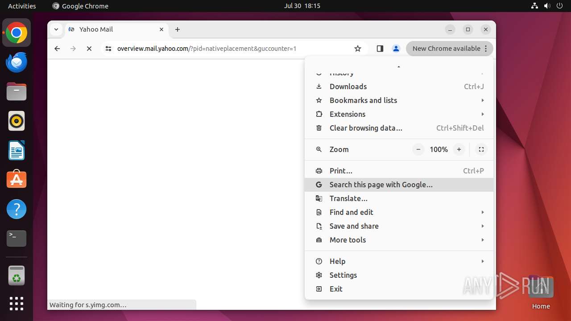The width and height of the screenshot is (571, 321).
Task: Open the Help submenu
Action: click(x=399, y=261)
